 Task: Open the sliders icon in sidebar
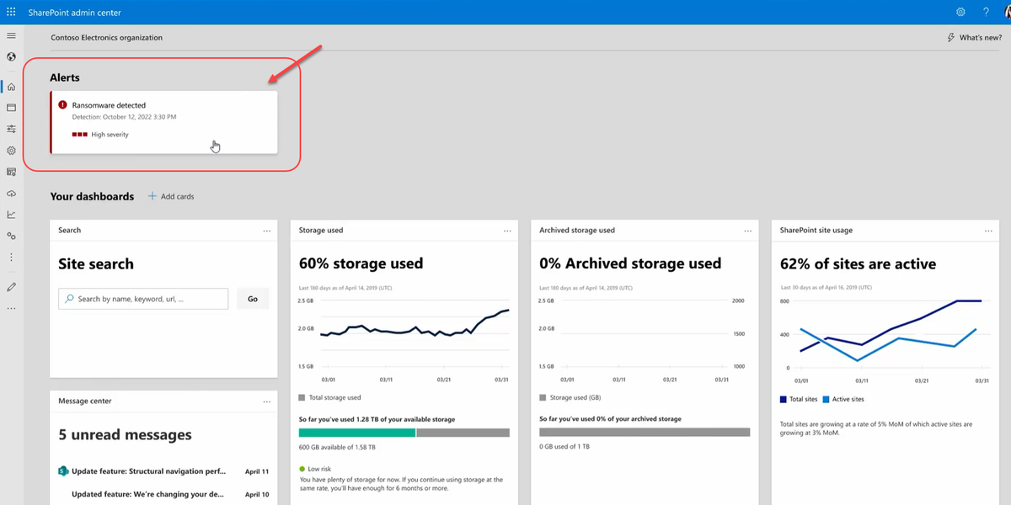[11, 129]
